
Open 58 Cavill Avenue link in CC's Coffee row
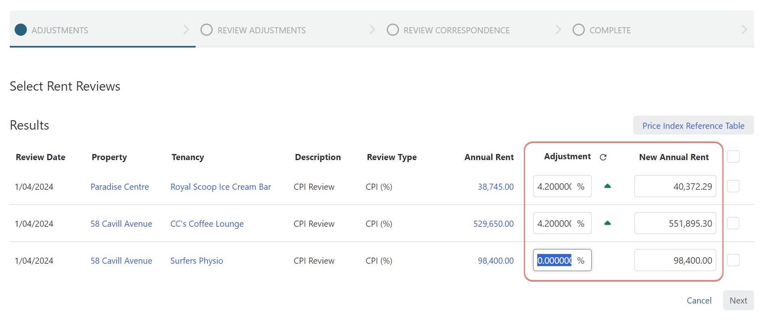tap(121, 224)
